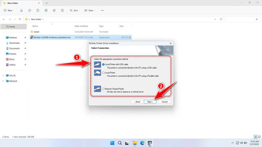This screenshot has height=147, width=262.
Task: Open the New dropdown menu
Action: [9, 10]
